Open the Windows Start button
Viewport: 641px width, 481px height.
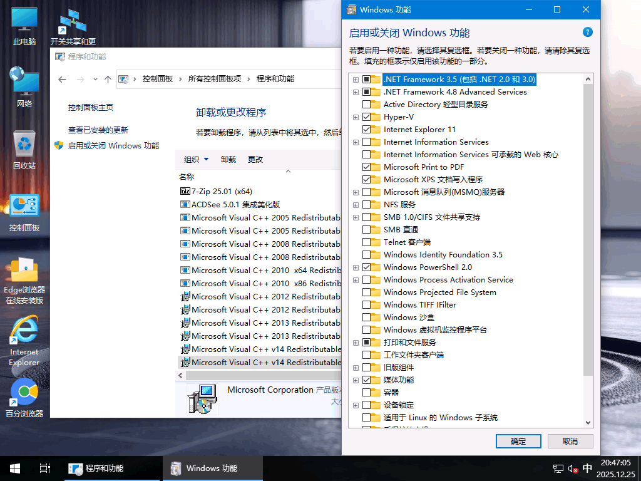(15, 468)
